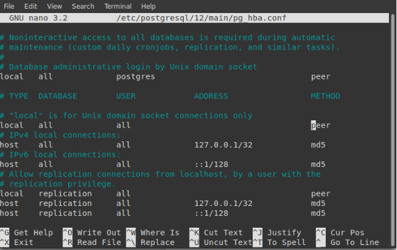Open the View menu
The height and width of the screenshot is (250, 397).
(x=55, y=6)
